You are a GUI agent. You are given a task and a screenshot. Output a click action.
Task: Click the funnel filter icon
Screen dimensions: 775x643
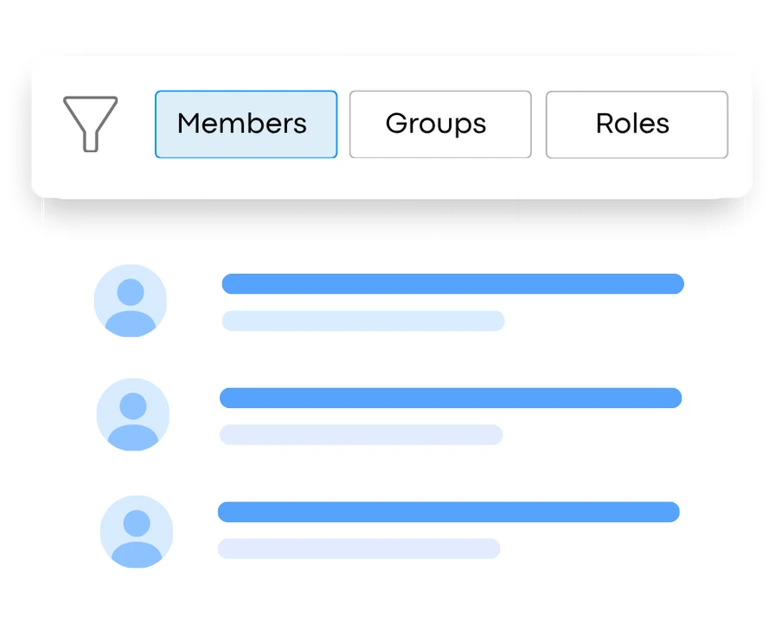click(x=90, y=124)
